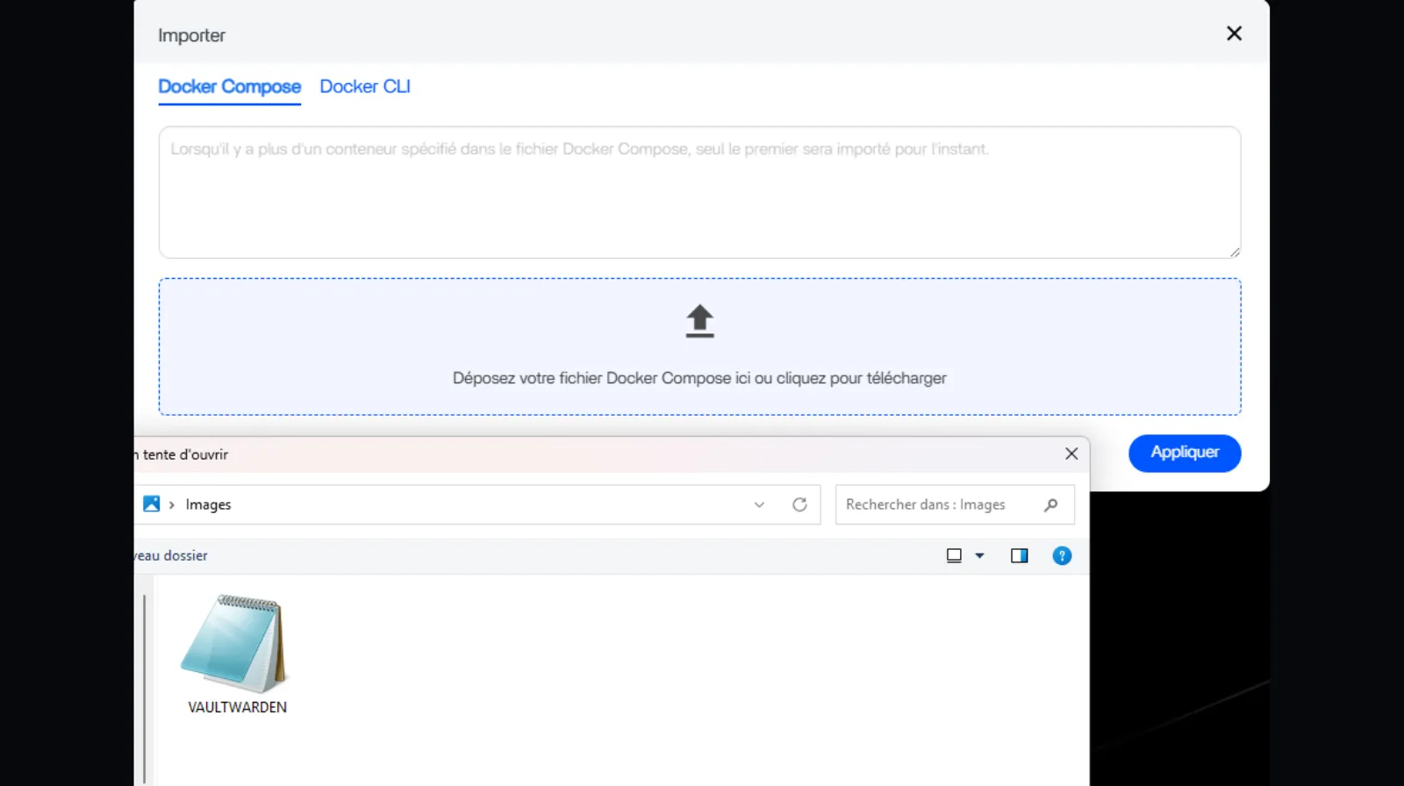Click the upload arrow icon
The width and height of the screenshot is (1404, 786).
tap(699, 321)
